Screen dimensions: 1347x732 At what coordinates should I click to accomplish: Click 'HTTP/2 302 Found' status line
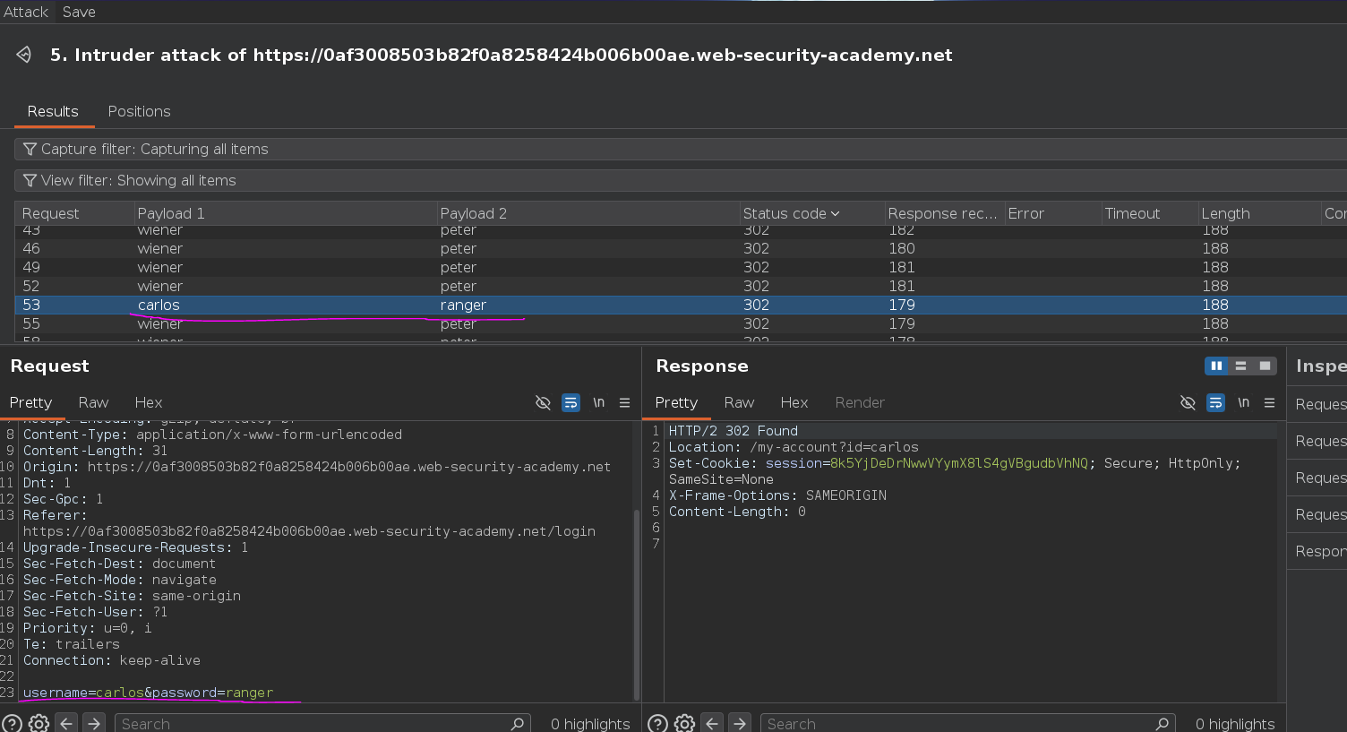click(x=733, y=431)
